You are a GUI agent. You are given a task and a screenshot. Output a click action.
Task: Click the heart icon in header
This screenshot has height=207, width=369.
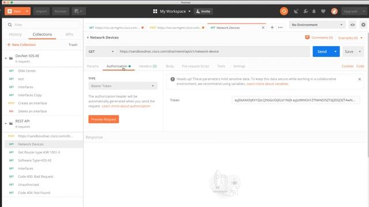(x=323, y=11)
